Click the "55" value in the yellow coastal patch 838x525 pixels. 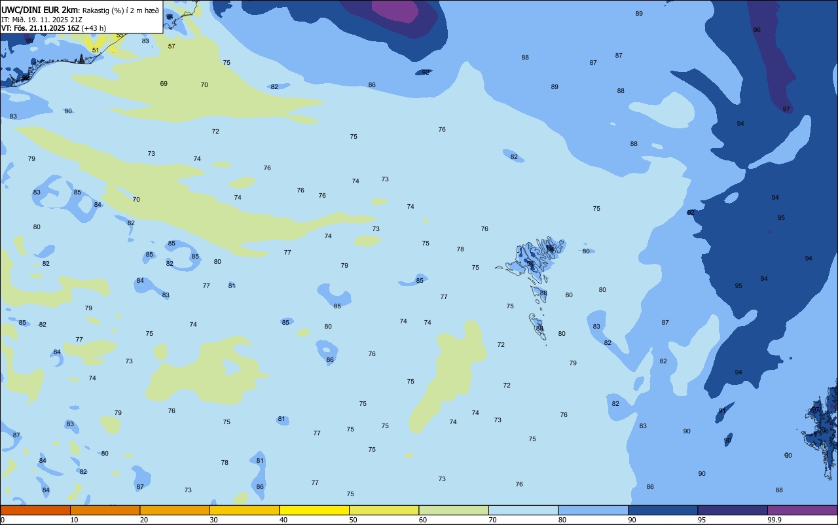pyautogui.click(x=120, y=36)
